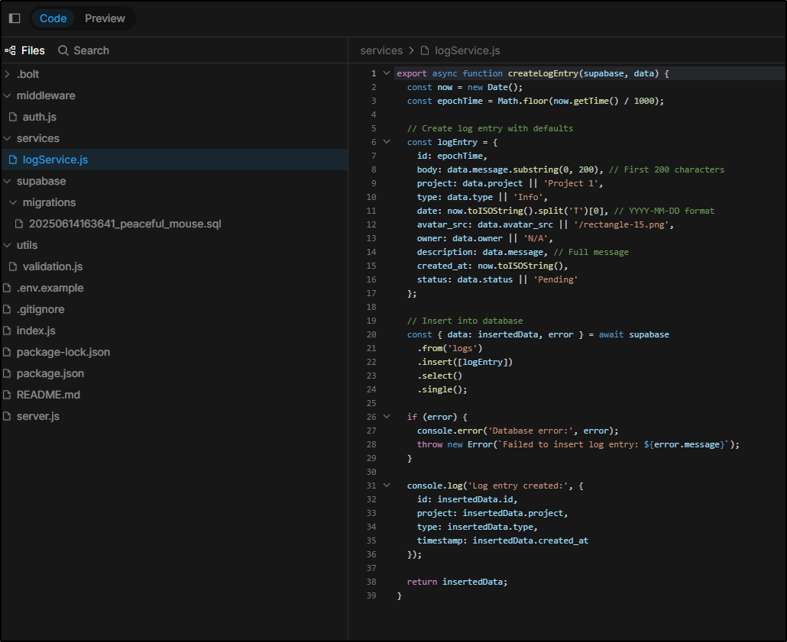787x642 pixels.
Task: Open .env.example file
Action: 175,288
